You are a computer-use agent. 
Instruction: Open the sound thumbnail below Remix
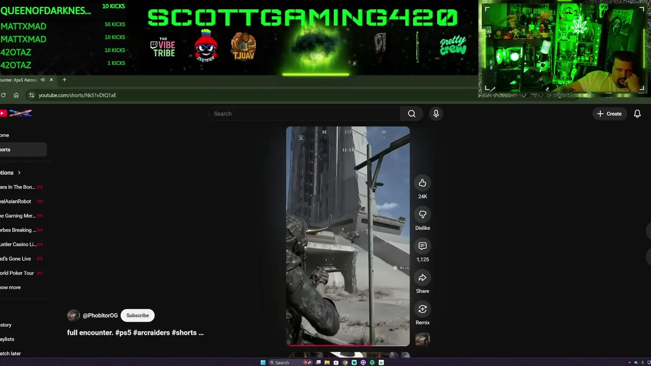point(423,339)
